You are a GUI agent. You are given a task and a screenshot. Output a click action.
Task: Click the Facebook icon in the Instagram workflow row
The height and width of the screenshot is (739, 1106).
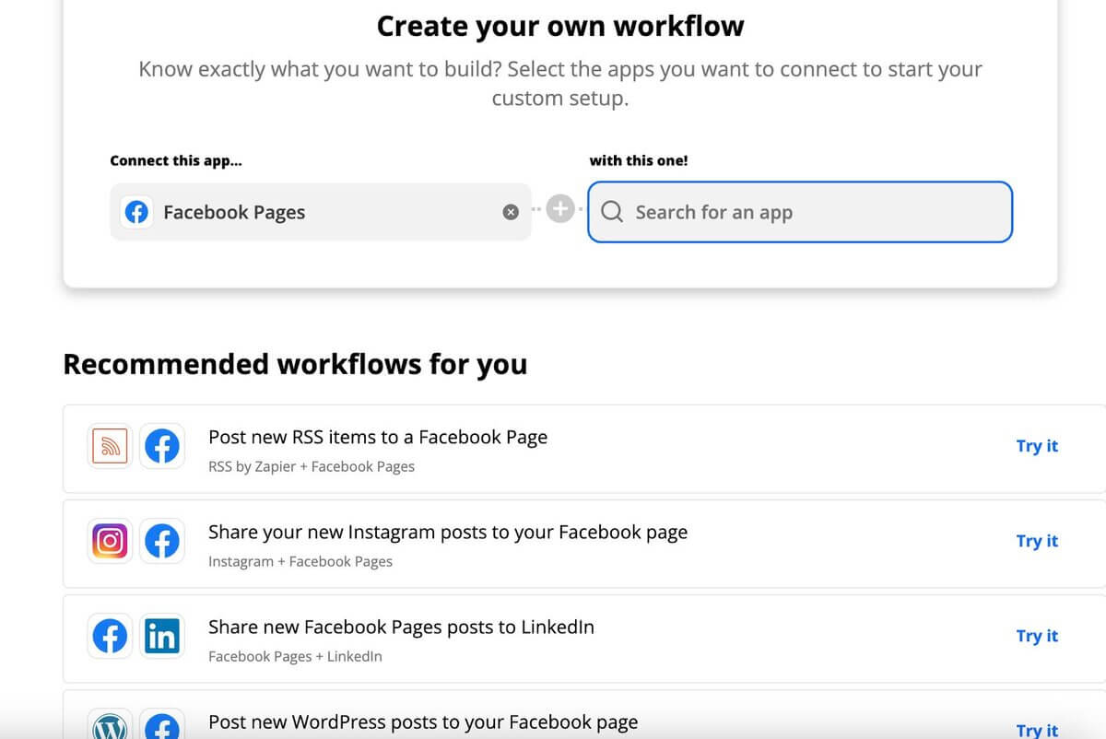tap(162, 541)
